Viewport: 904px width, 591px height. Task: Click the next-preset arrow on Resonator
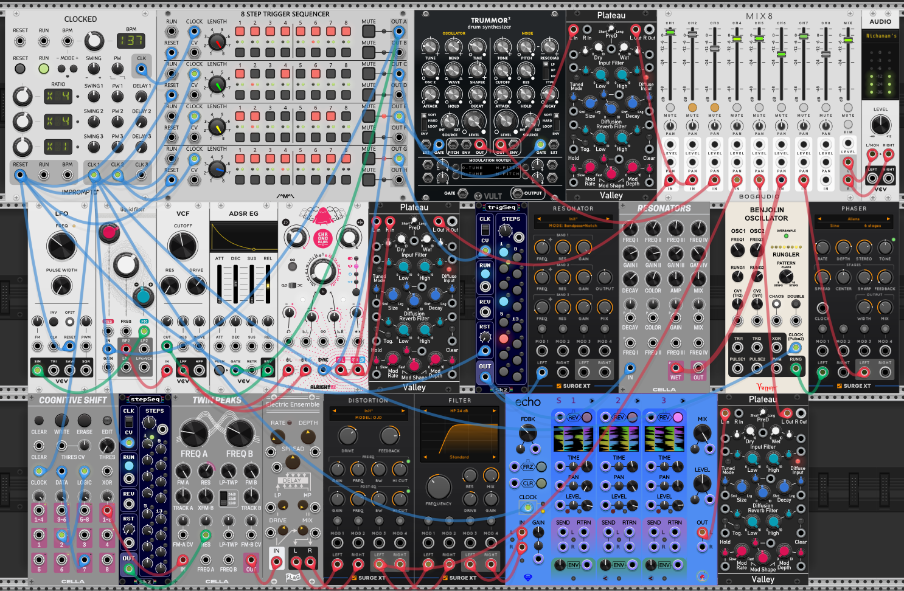coord(608,219)
